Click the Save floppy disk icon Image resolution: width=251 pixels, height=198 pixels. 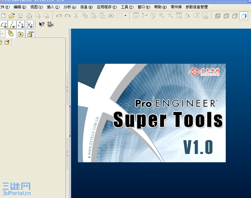(21, 16)
